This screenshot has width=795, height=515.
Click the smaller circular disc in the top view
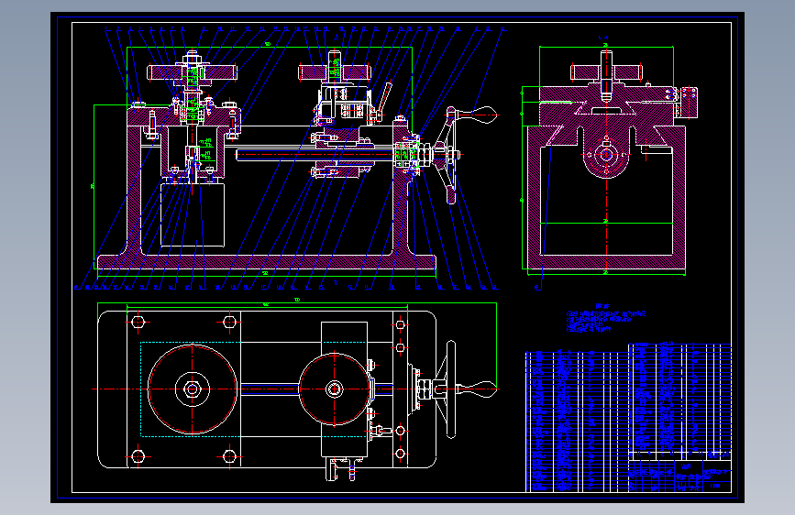pyautogui.click(x=334, y=389)
